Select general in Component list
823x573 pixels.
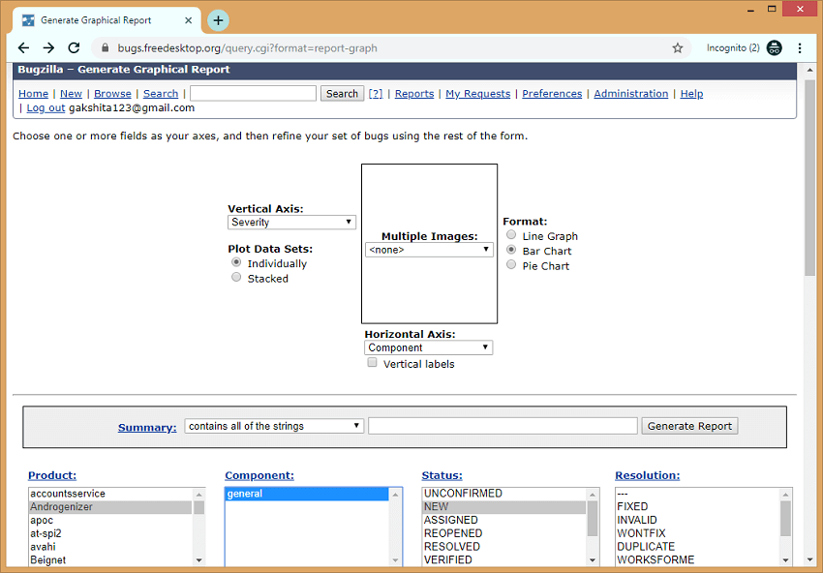[x=307, y=494]
